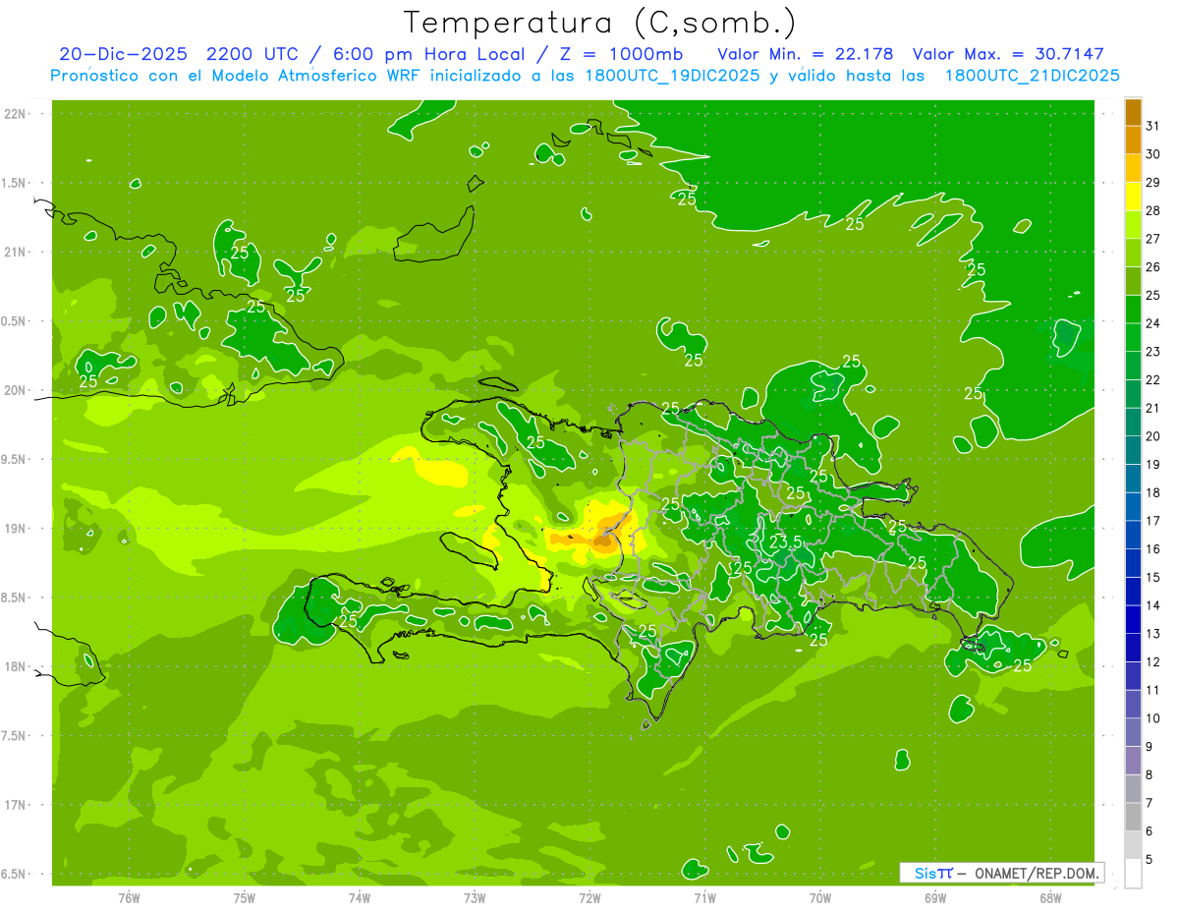The width and height of the screenshot is (1179, 911).
Task: Click latitude axis label "17N"
Action: (x=16, y=805)
